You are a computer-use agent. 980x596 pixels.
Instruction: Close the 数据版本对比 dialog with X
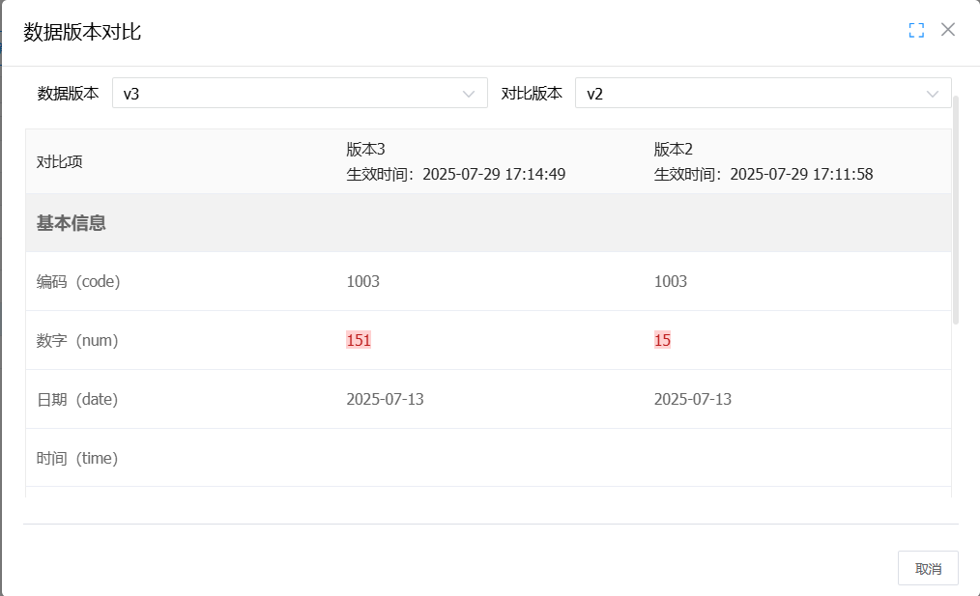pos(948,30)
